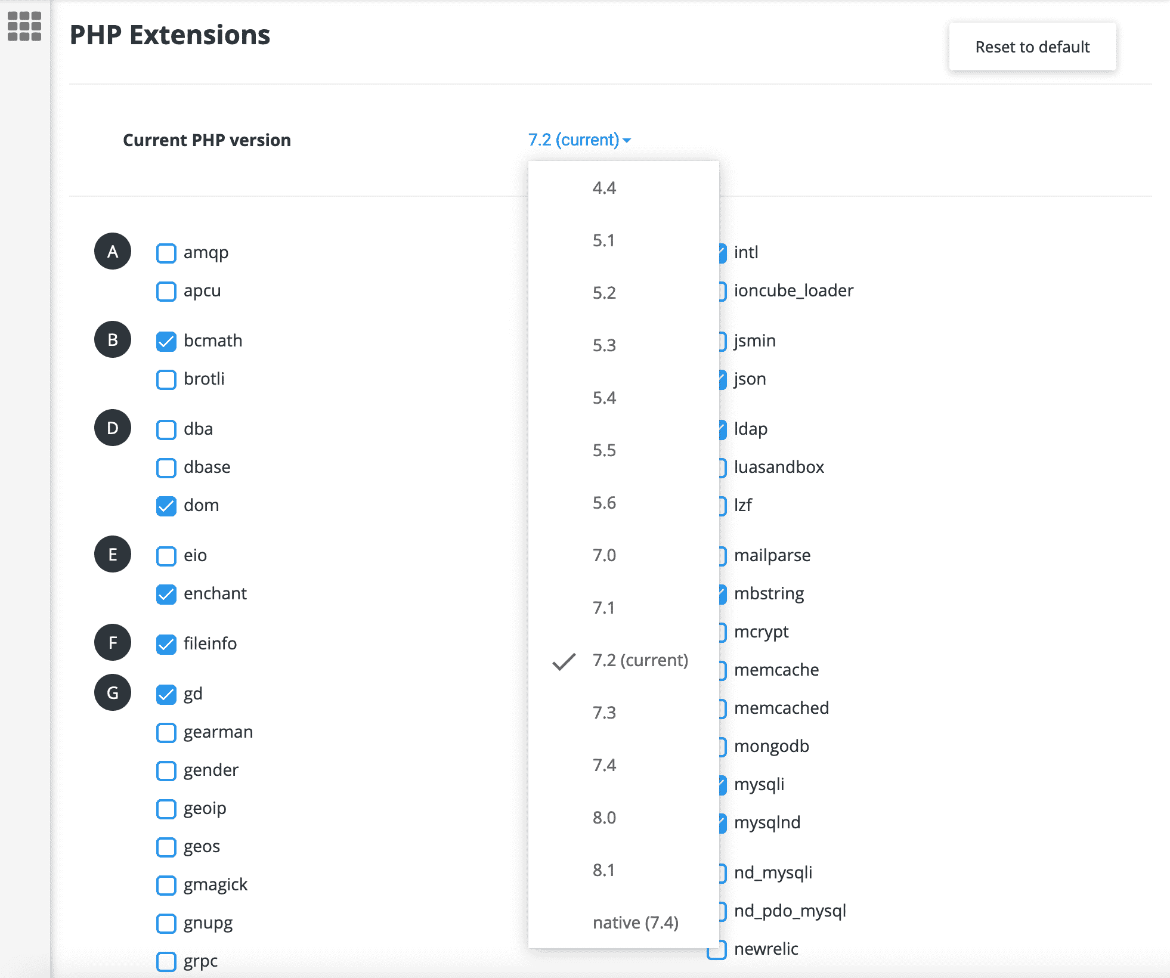Enable the dbase extension checkbox
This screenshot has width=1170, height=978.
click(166, 468)
